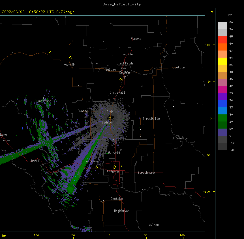Click the yellow diamond radar-site marker between Olds and Didsbury

coord(110,118)
